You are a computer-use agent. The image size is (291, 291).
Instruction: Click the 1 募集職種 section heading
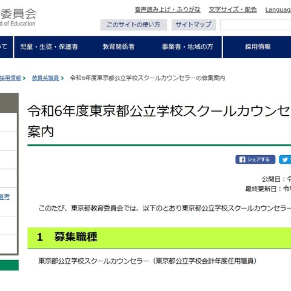pyautogui.click(x=159, y=238)
